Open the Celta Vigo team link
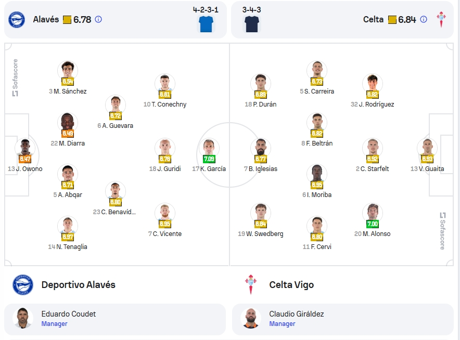This screenshot has height=340, width=460. [291, 284]
